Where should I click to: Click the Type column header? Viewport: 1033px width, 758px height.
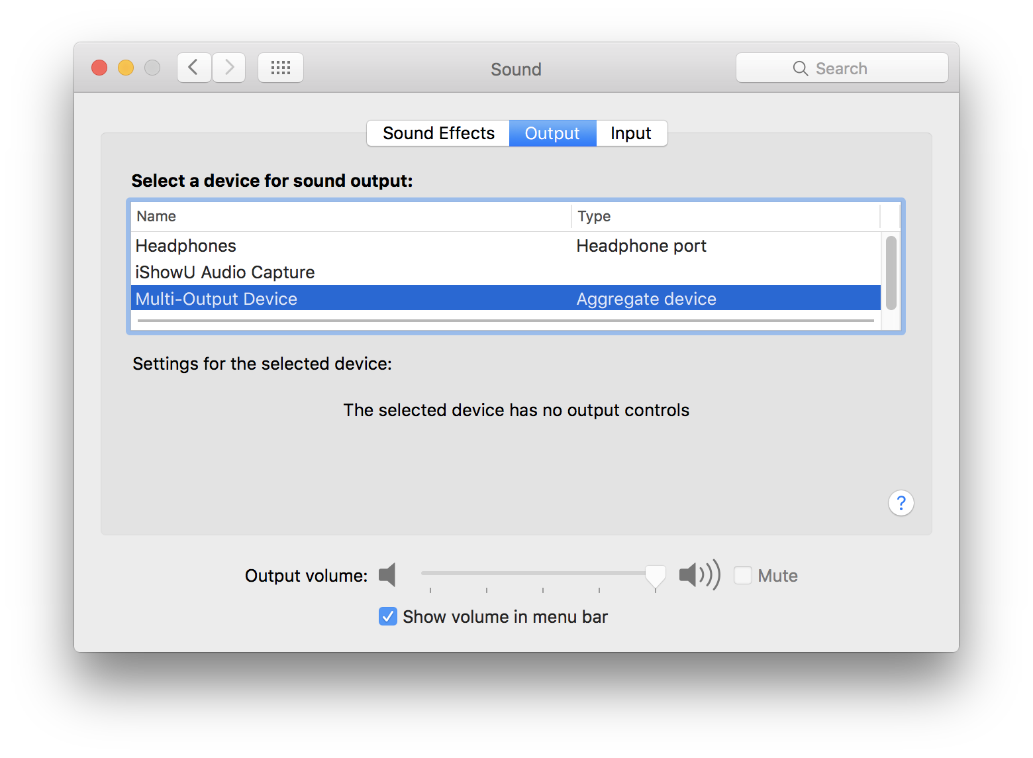pos(594,216)
